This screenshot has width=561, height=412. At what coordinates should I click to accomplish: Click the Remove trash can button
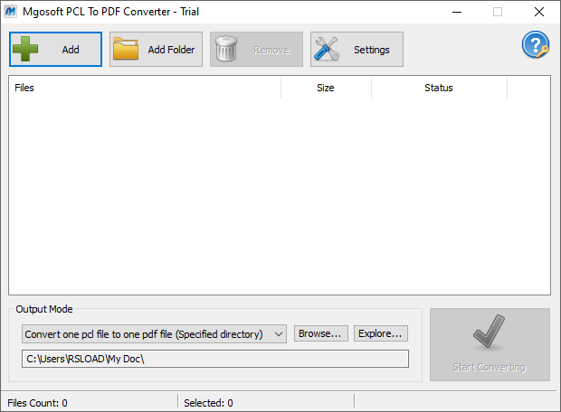[257, 50]
